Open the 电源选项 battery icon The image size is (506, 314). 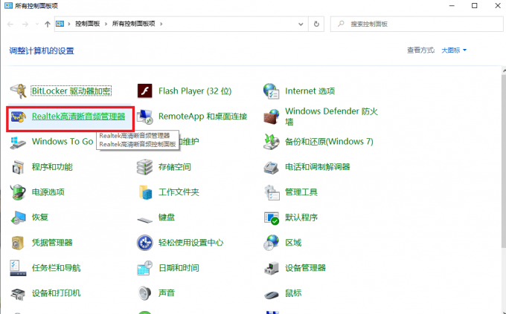pos(18,192)
